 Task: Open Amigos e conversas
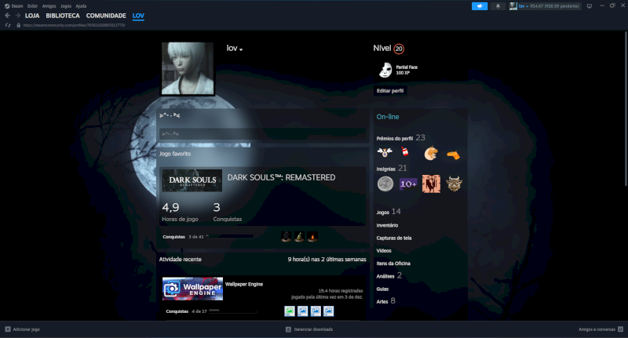(597, 329)
